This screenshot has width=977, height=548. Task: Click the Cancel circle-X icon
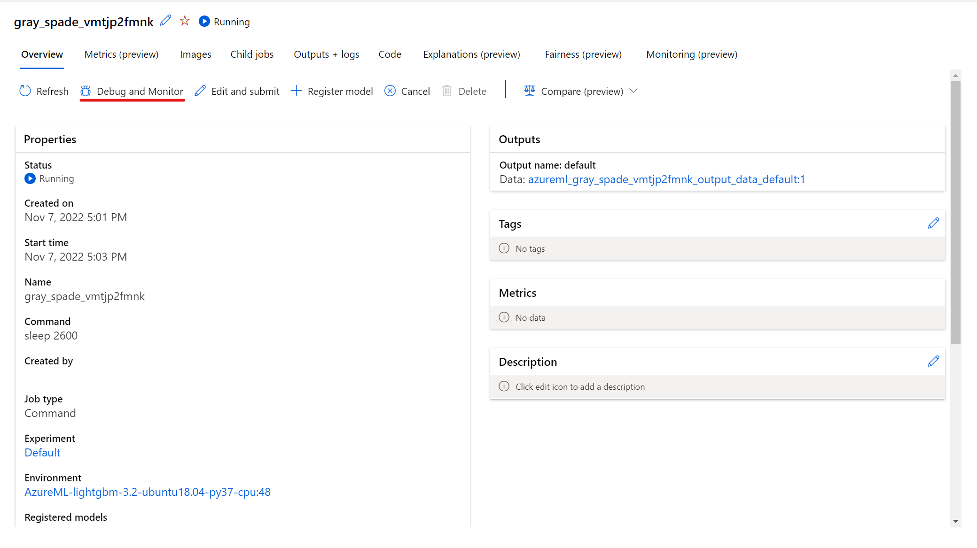pyautogui.click(x=389, y=91)
